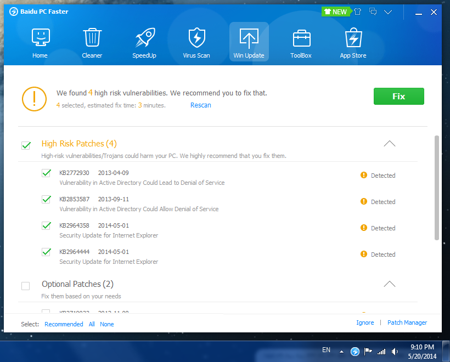
Task: Click the 'We found 4 high risk vulnerabilities' message
Action: pyautogui.click(x=161, y=93)
